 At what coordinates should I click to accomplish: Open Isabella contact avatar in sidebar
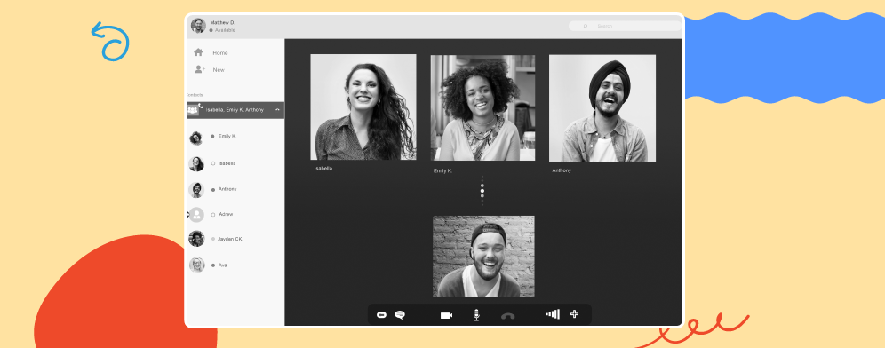pos(195,163)
